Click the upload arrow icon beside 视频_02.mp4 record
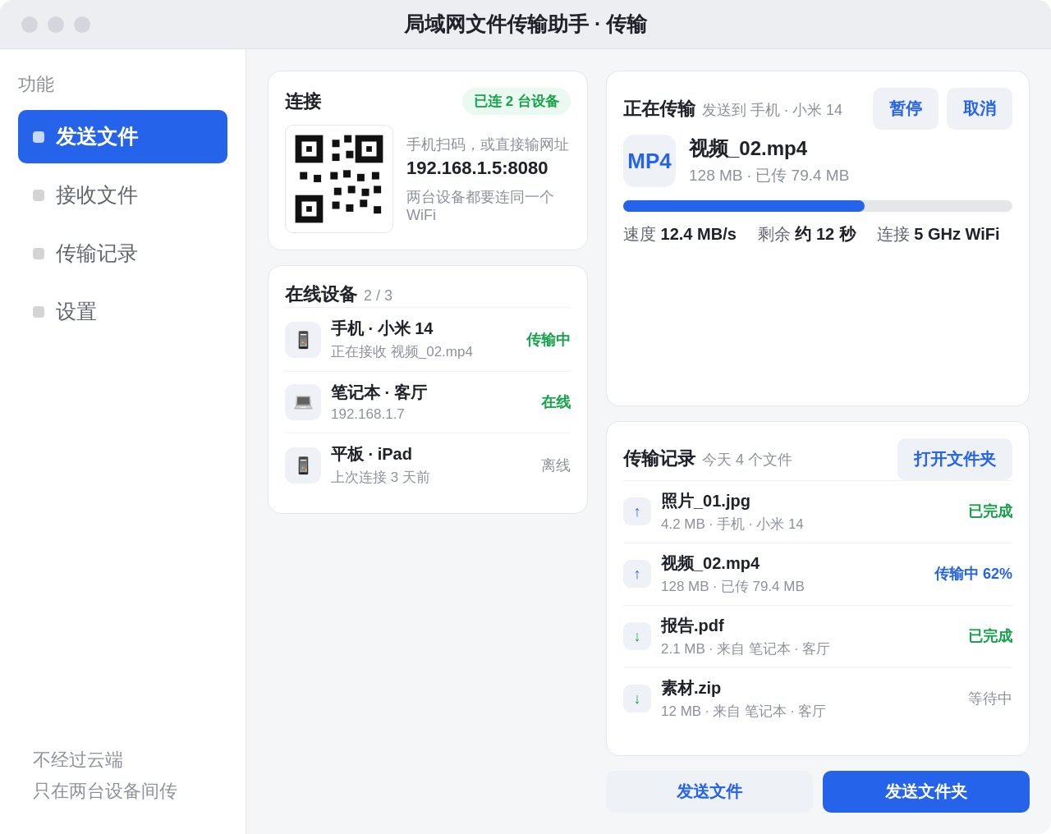 tap(637, 574)
